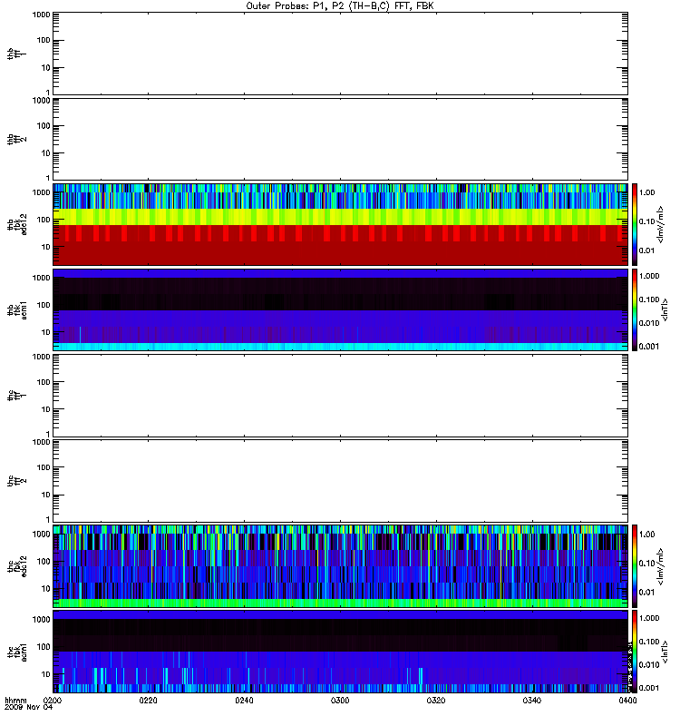680x726 pixels.
Task: Click the '0300' time axis label
Action: pyautogui.click(x=340, y=701)
